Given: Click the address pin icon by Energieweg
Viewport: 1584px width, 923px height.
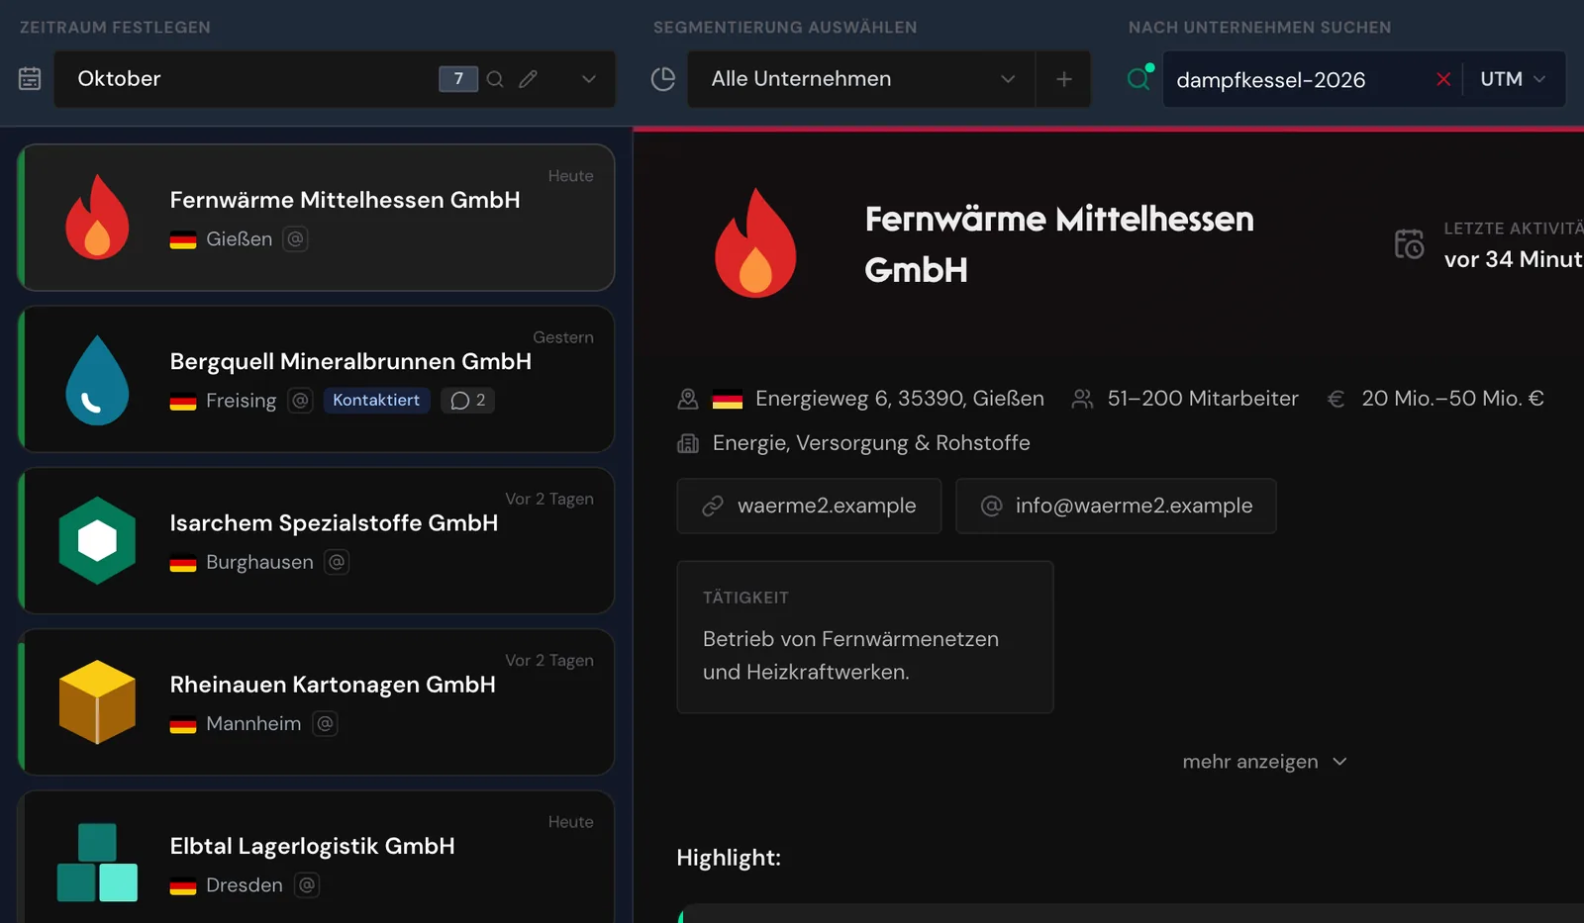Looking at the screenshot, I should click(688, 399).
